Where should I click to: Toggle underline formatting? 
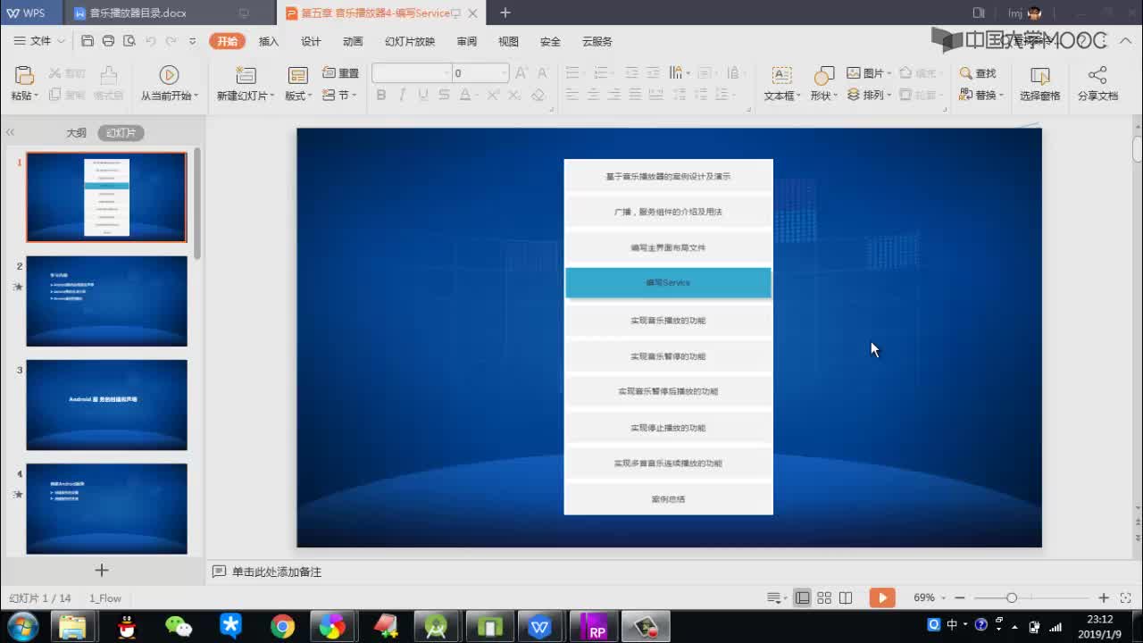pos(422,95)
